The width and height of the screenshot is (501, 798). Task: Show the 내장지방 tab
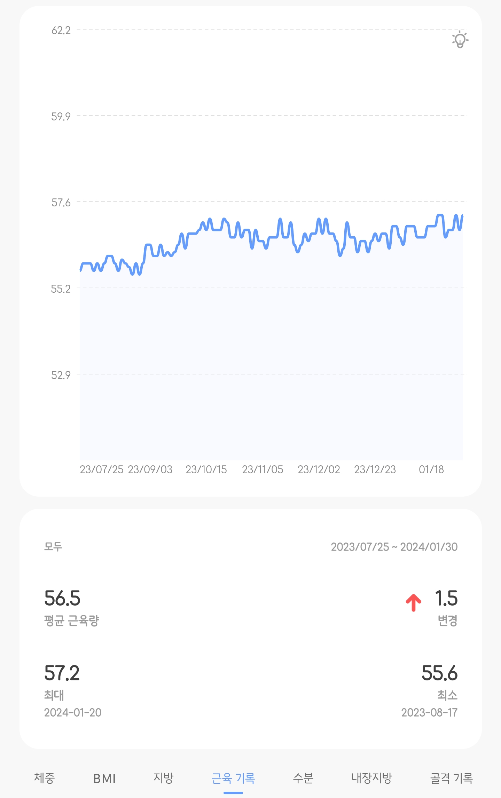click(371, 778)
